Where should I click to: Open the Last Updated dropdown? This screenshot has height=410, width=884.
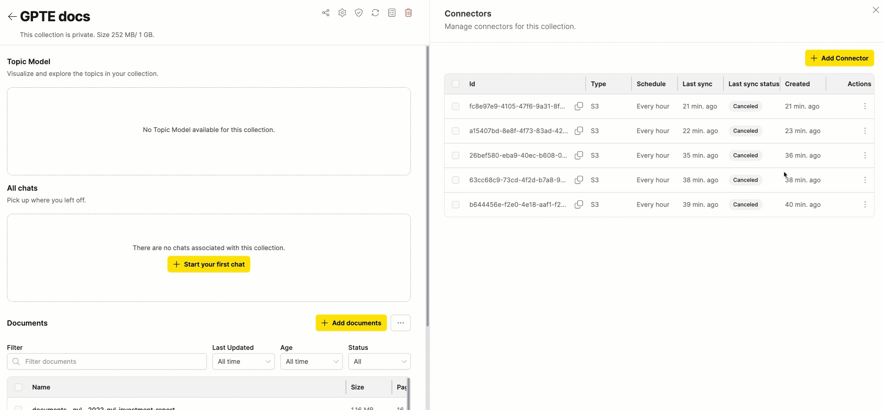pyautogui.click(x=243, y=361)
